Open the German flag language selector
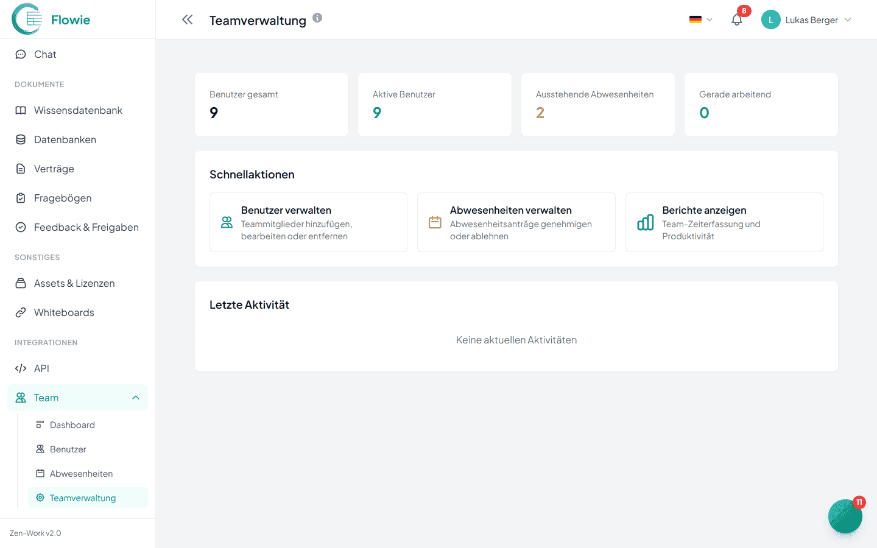The image size is (877, 548). [700, 19]
